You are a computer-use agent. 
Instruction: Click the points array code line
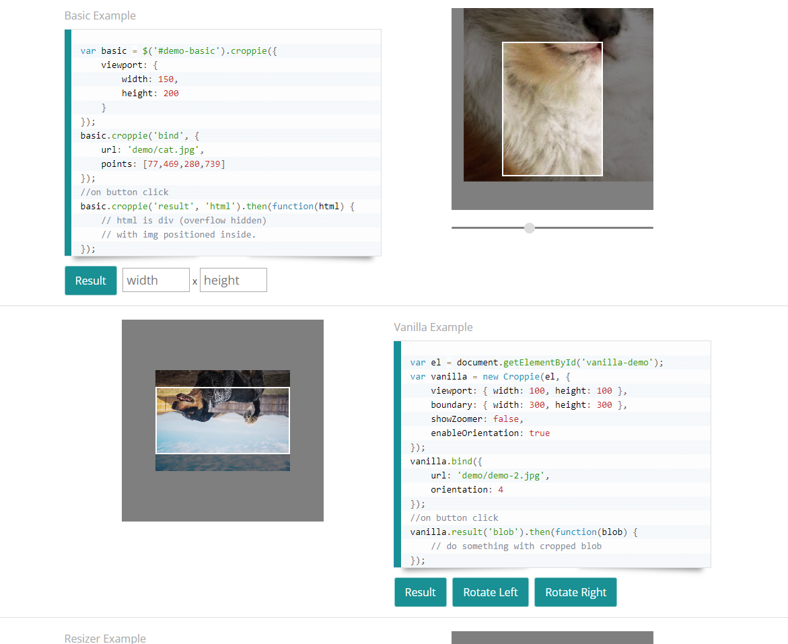pyautogui.click(x=163, y=164)
